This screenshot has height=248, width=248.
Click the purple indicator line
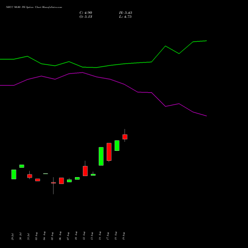pyautogui.click(x=103, y=78)
